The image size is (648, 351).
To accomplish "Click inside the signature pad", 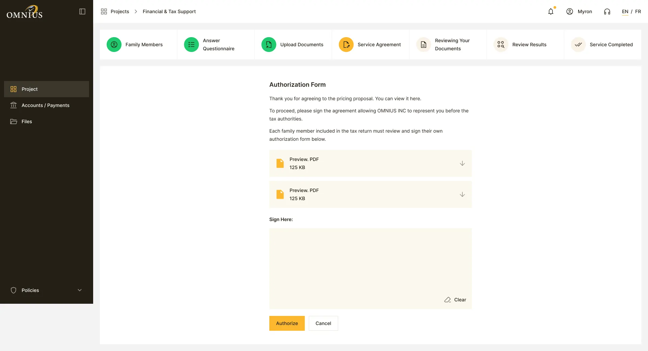I will click(371, 263).
